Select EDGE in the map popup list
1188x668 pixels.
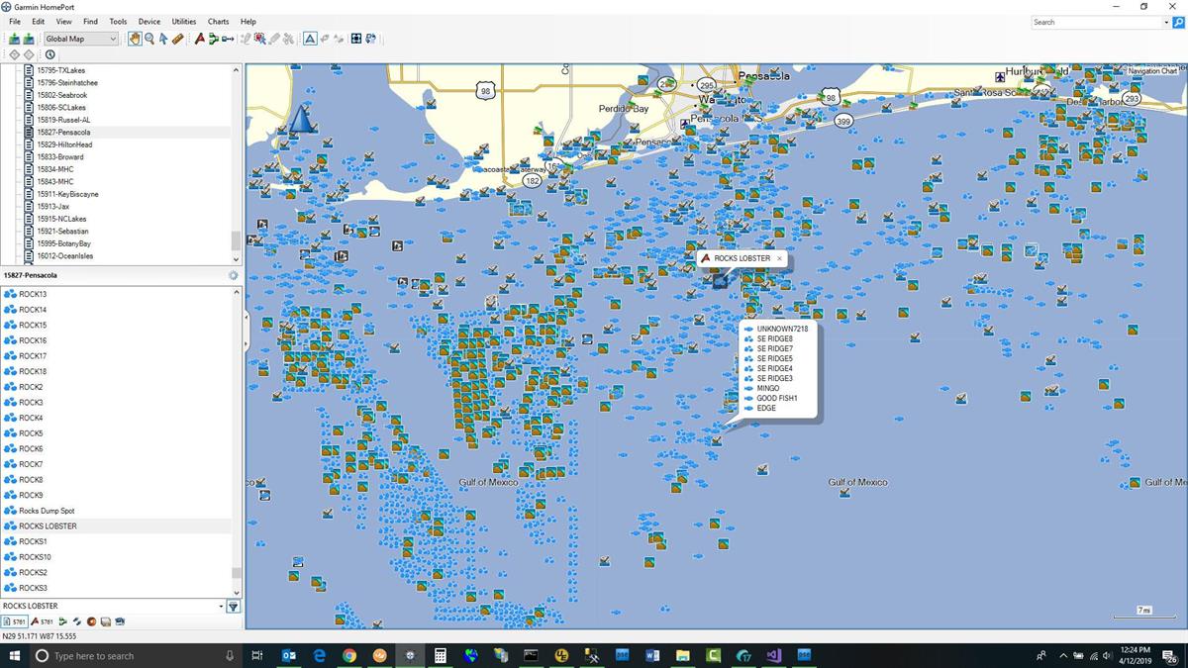766,408
